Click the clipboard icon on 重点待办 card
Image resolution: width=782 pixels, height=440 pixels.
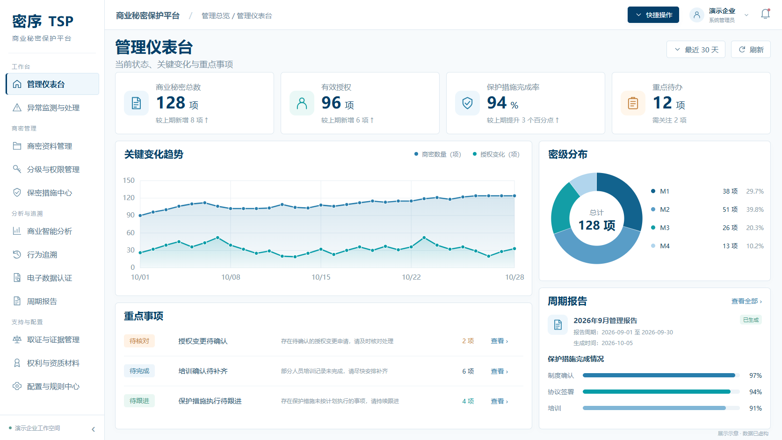pos(633,103)
